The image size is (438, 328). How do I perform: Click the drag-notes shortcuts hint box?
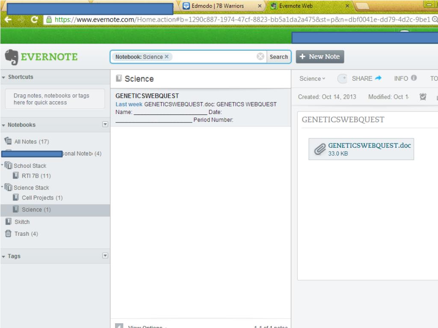[x=55, y=99]
